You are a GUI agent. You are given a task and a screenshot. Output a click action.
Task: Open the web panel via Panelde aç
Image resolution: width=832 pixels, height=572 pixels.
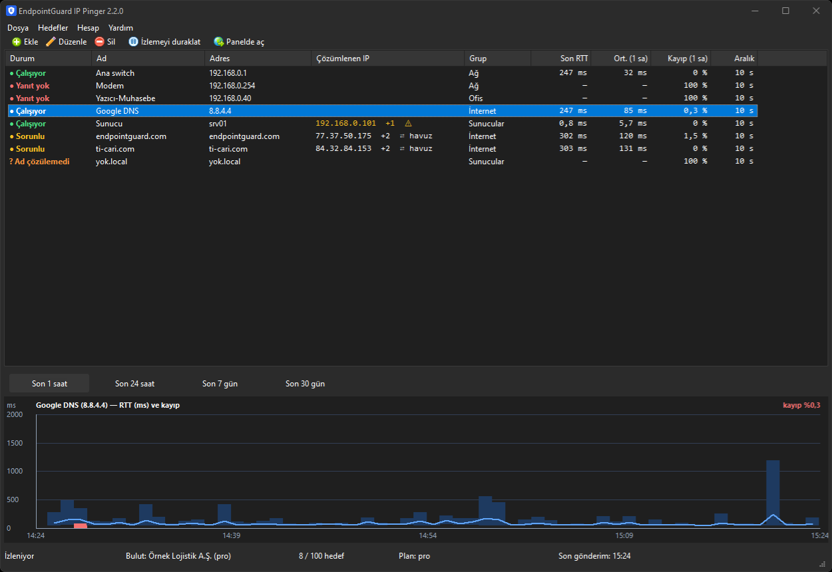(239, 42)
